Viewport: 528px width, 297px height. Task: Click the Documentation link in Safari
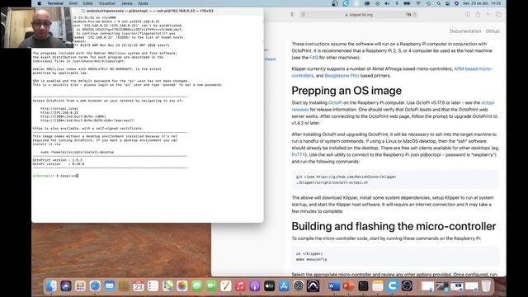point(465,31)
